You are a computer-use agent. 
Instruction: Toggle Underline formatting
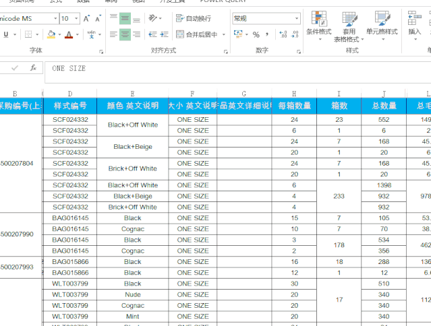(x=6, y=34)
